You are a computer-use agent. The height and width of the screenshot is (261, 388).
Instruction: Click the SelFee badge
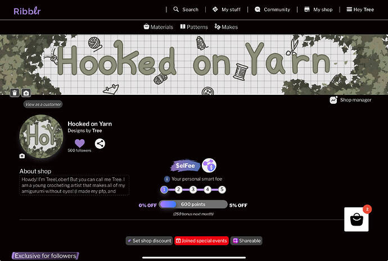click(186, 166)
